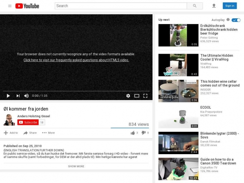
Task: Open the ECOOL video thumbnail
Action: click(179, 117)
